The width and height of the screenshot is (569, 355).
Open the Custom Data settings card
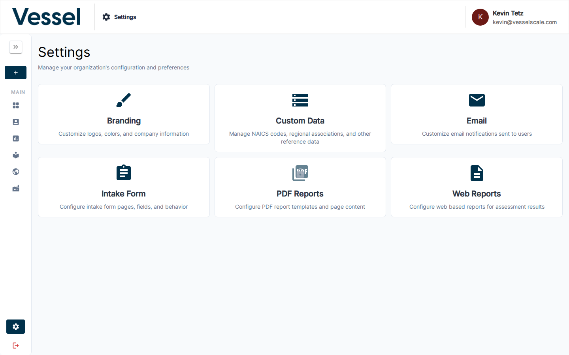click(x=300, y=118)
